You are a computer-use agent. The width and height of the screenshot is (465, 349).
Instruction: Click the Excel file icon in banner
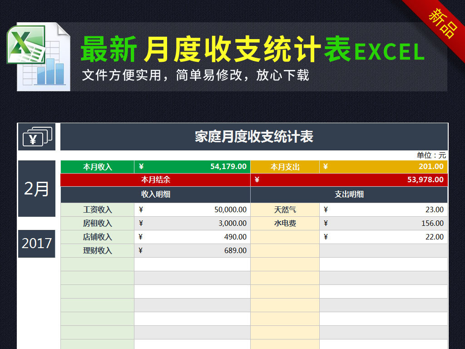tap(39, 57)
